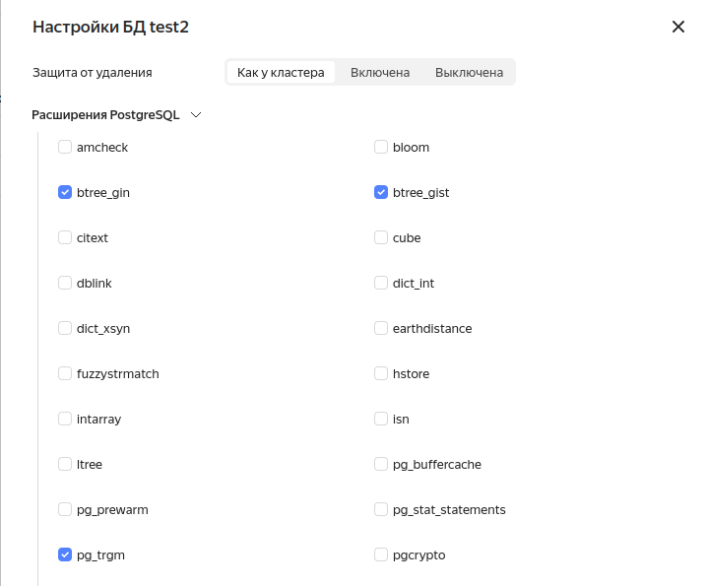
Task: Tick the fuzzystrmatch checkbox
Action: tap(65, 374)
